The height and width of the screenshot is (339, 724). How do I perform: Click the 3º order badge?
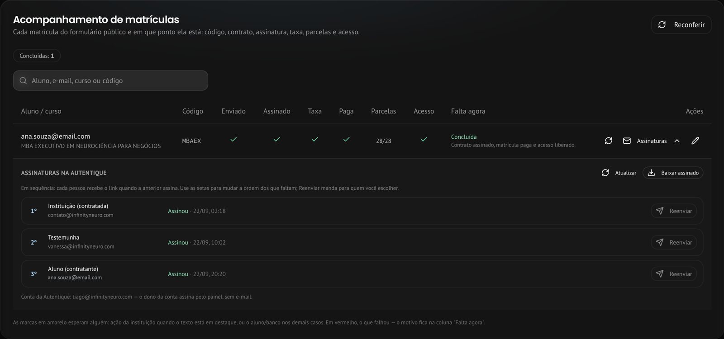click(33, 274)
